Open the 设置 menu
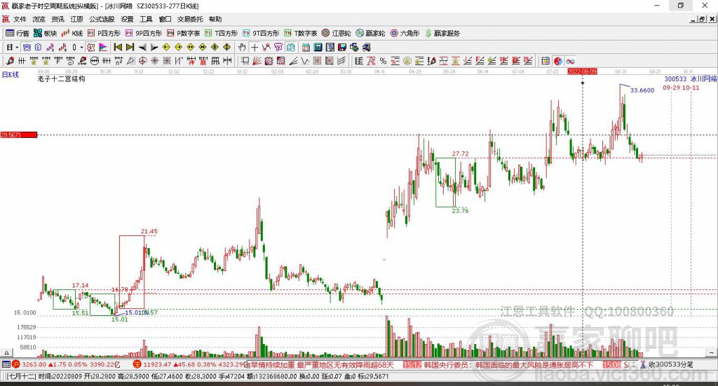The width and height of the screenshot is (718, 386). pos(127,19)
